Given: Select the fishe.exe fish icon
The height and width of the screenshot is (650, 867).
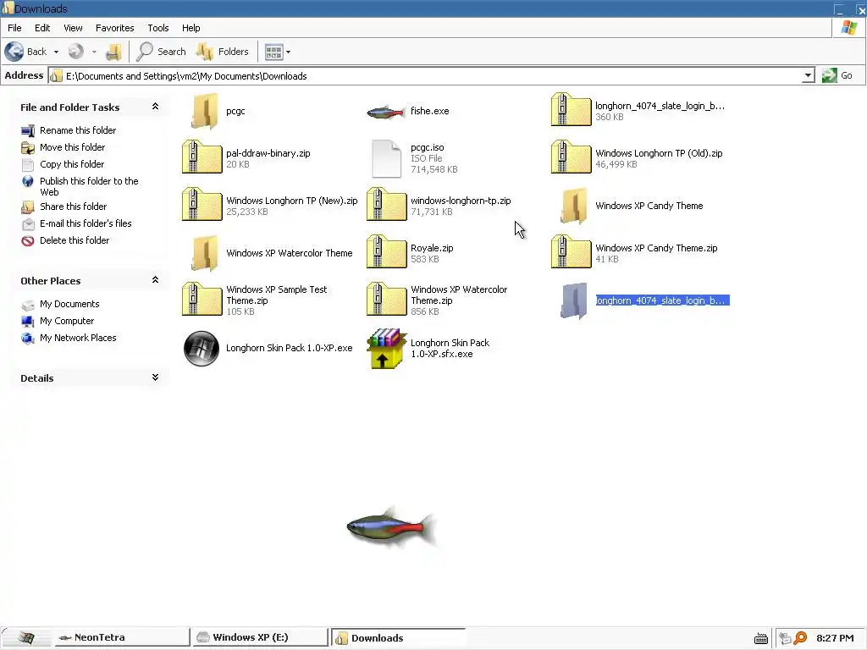Looking at the screenshot, I should click(386, 113).
